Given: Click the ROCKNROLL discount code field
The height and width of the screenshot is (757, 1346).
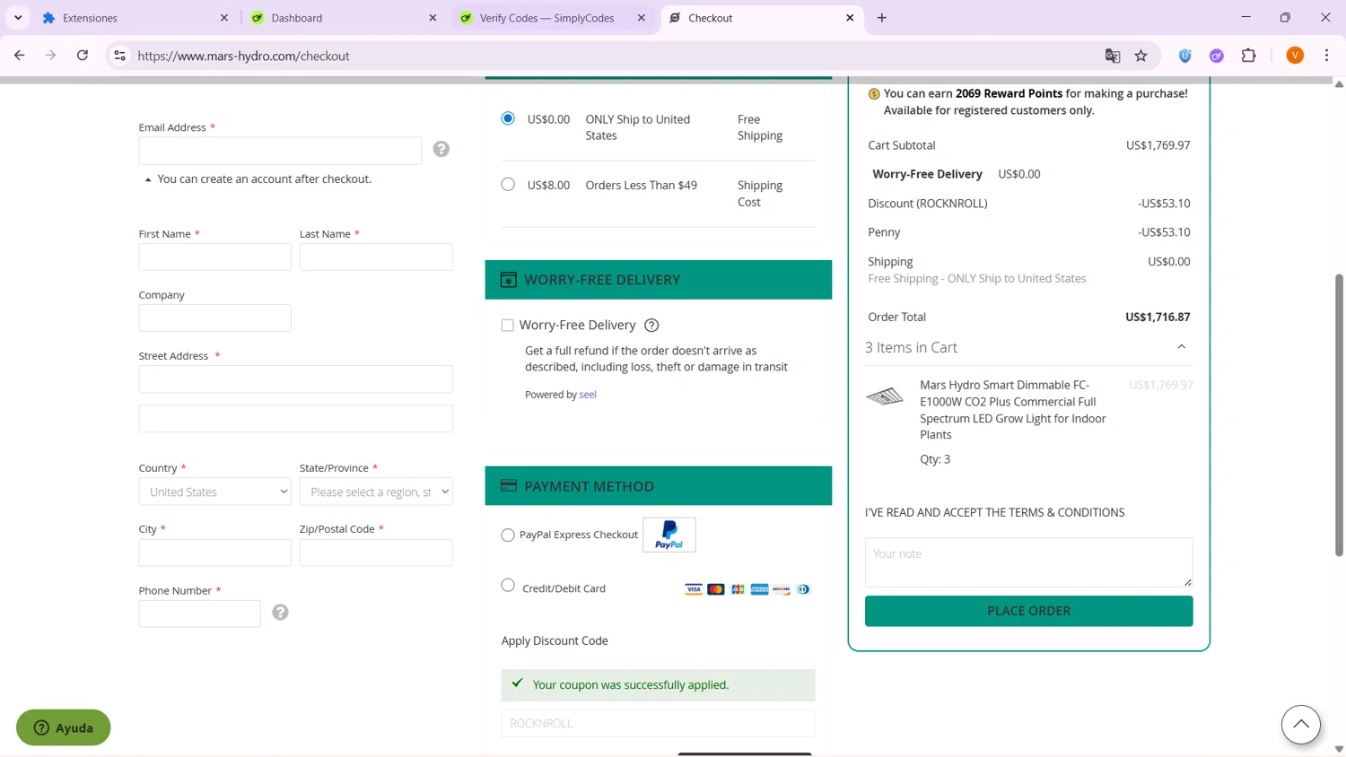Looking at the screenshot, I should 659,723.
